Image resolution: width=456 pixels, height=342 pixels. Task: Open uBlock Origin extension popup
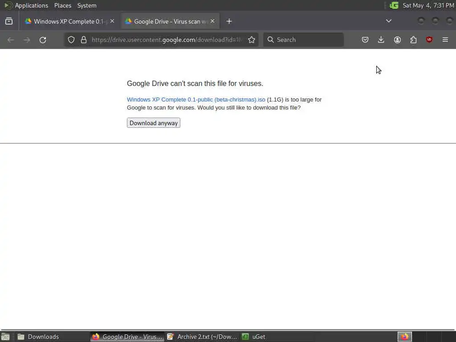pyautogui.click(x=429, y=40)
